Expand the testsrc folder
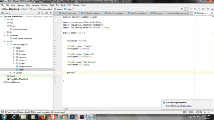This screenshot has width=214, height=120. 4,76
